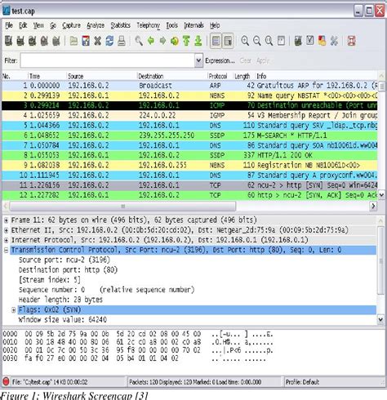Open the Internals menu
Screen dimensions: 387x400
194,25
